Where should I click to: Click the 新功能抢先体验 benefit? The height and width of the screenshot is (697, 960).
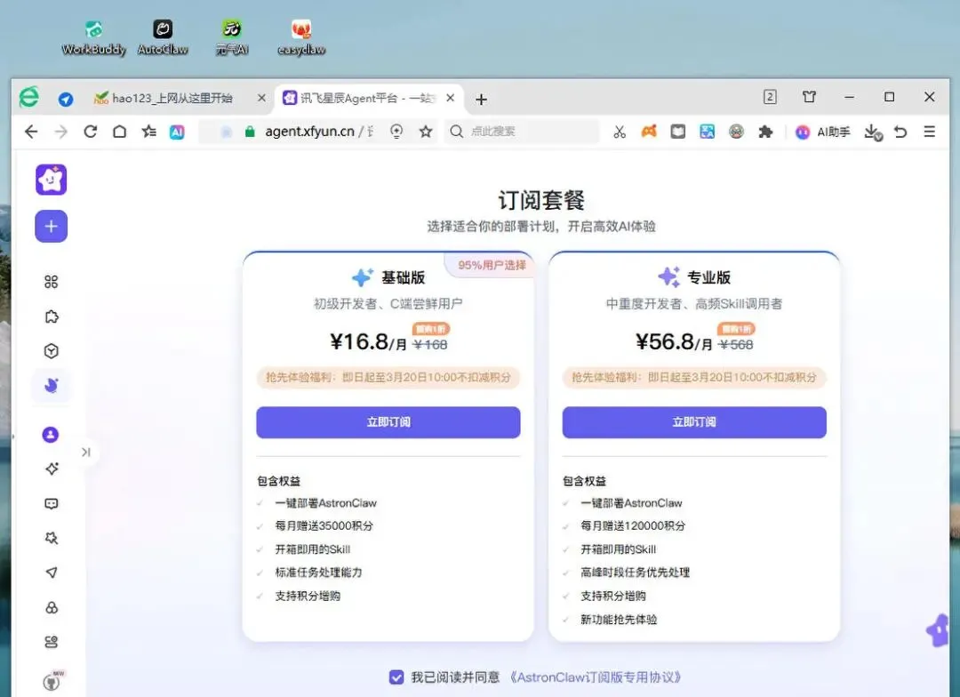[x=619, y=620]
